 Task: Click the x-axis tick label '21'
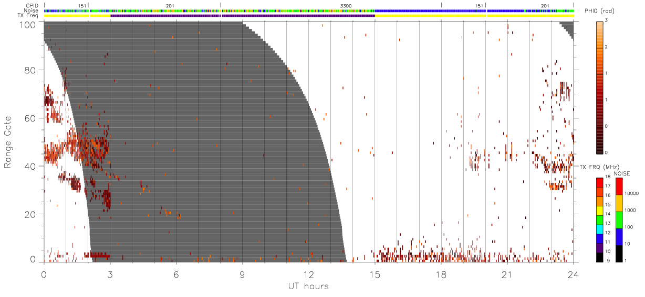pyautogui.click(x=507, y=274)
